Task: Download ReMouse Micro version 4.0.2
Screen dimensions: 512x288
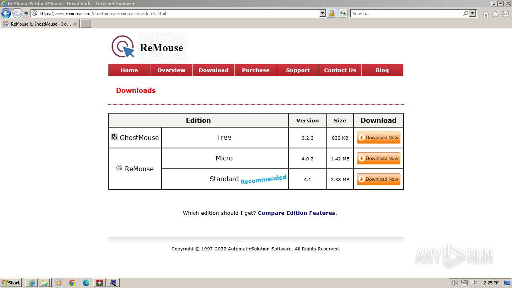Action: coord(378,158)
